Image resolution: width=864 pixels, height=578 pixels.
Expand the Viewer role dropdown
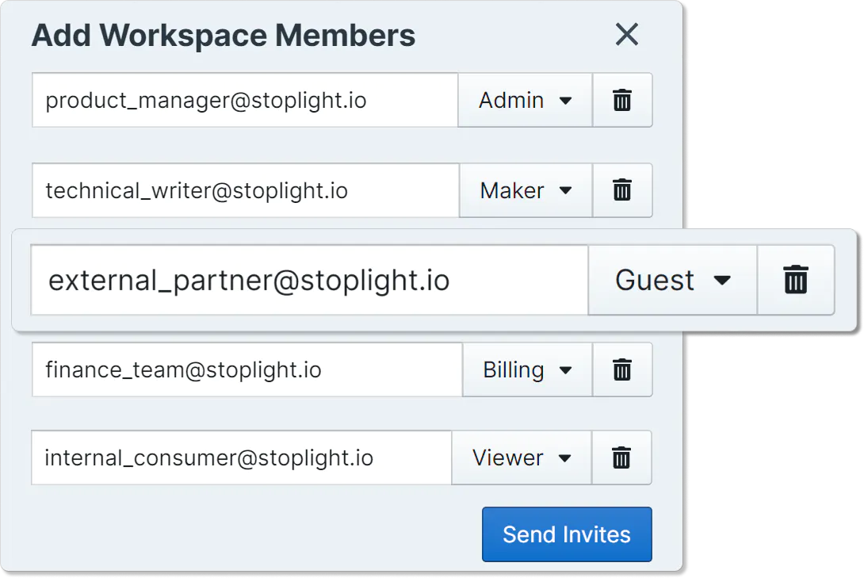tap(522, 457)
